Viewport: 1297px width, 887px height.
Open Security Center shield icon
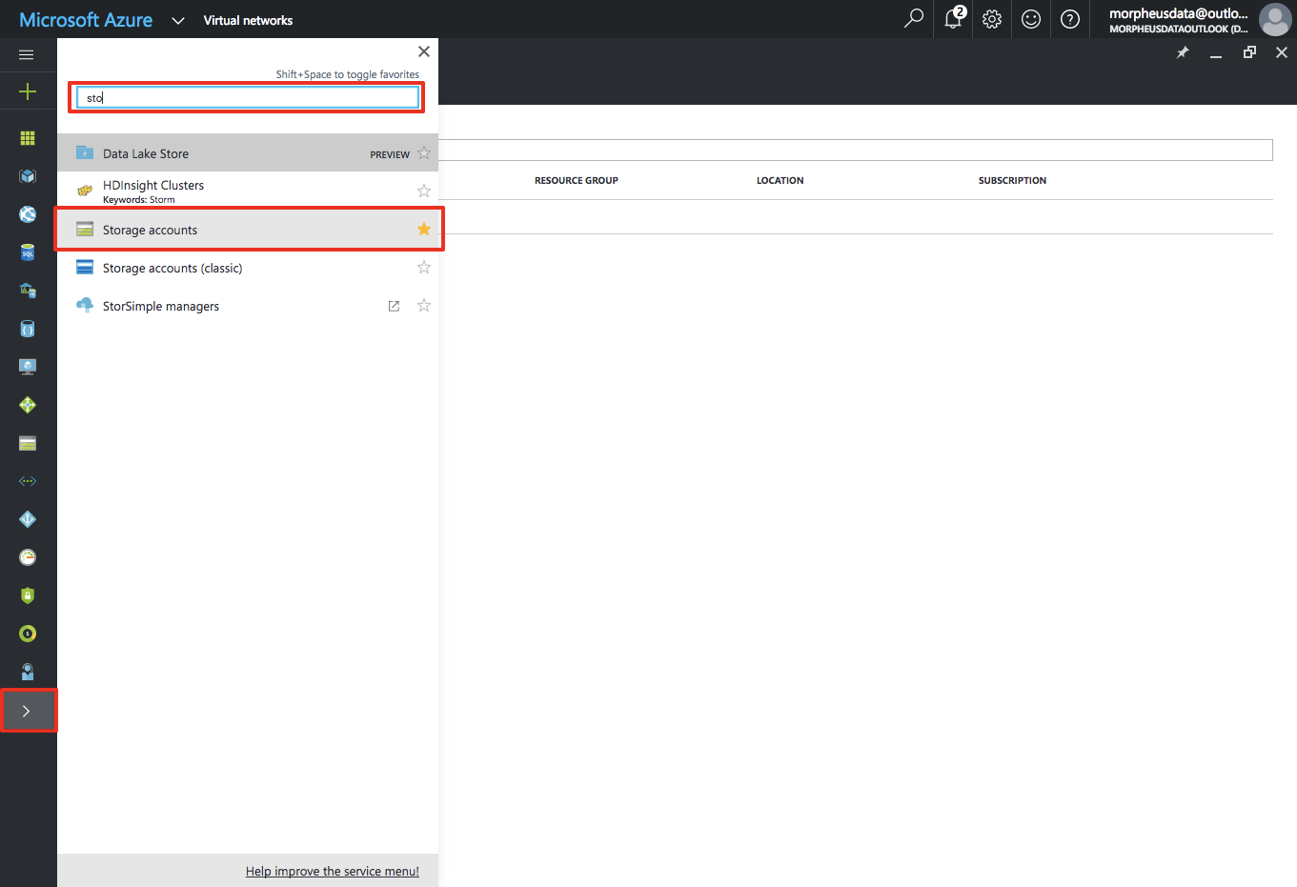point(28,595)
